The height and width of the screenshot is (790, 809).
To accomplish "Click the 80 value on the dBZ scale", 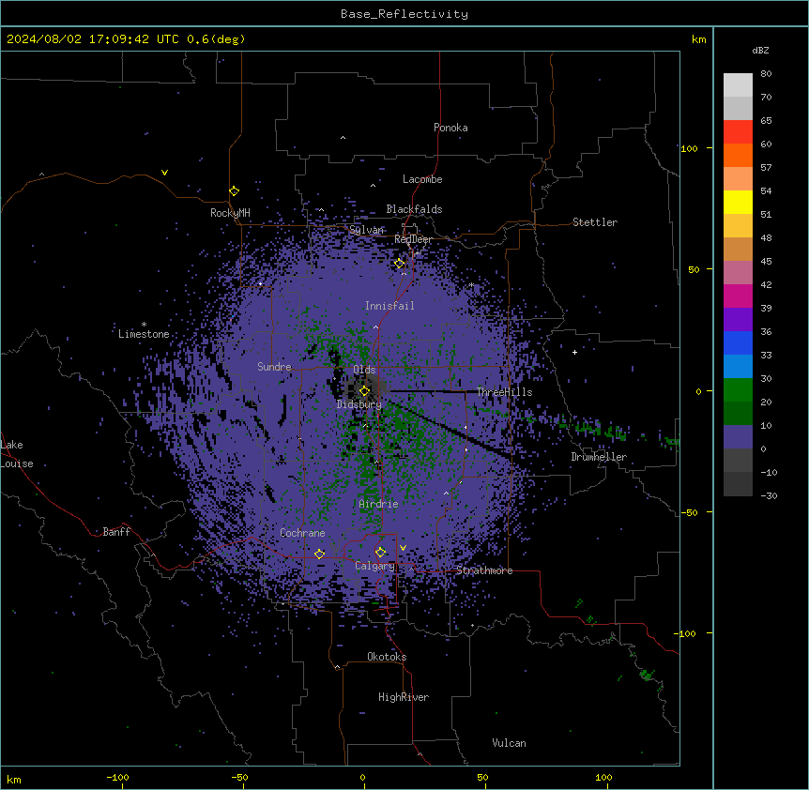I will click(766, 74).
